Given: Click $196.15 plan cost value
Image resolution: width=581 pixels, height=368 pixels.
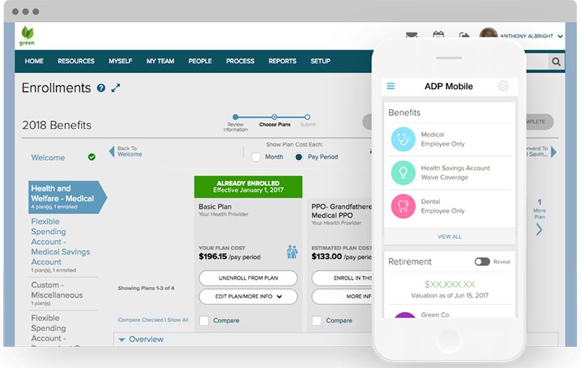Looking at the screenshot, I should [x=213, y=256].
